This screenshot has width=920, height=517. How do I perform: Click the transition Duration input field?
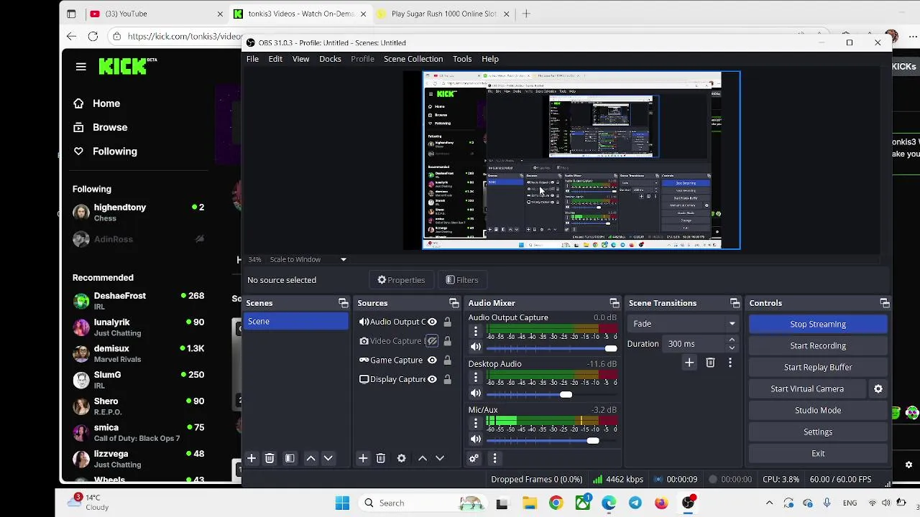click(695, 344)
